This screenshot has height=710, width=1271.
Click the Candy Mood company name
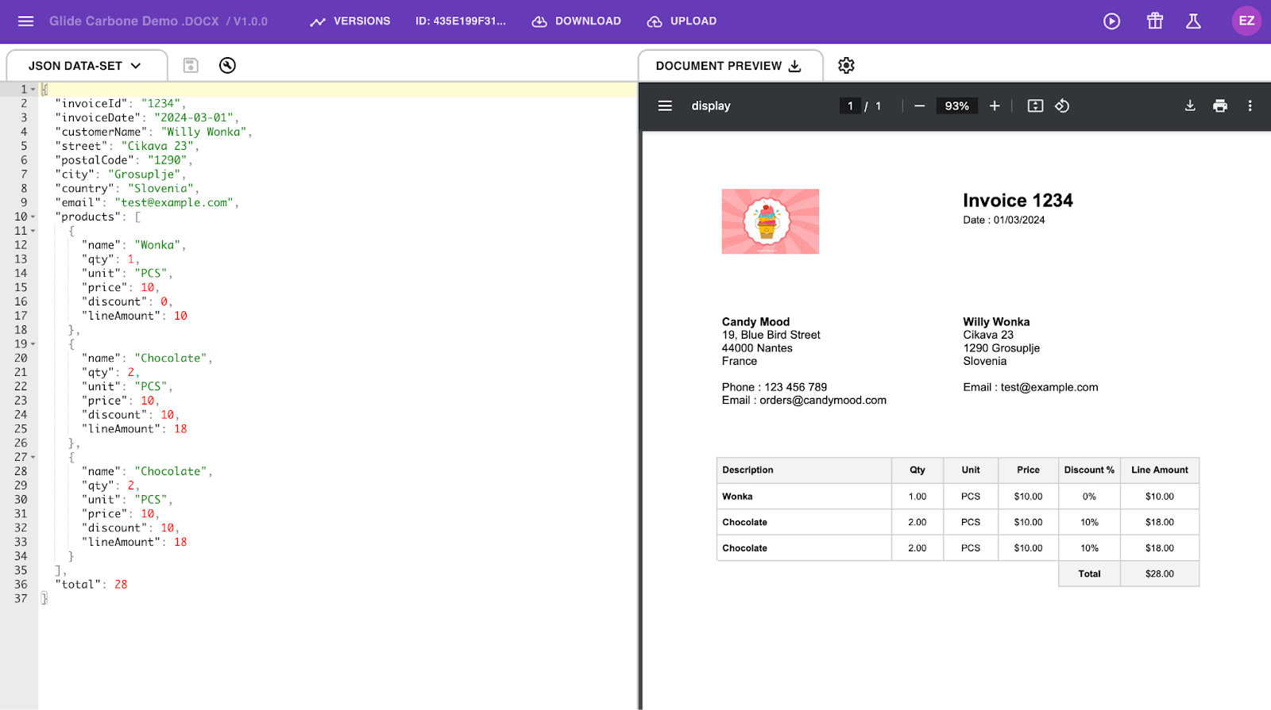coord(755,322)
